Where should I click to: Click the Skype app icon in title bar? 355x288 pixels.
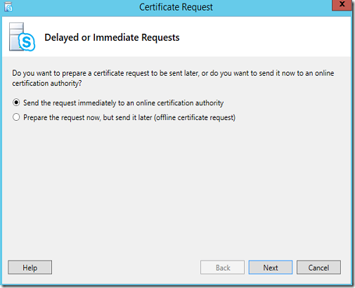coord(8,7)
